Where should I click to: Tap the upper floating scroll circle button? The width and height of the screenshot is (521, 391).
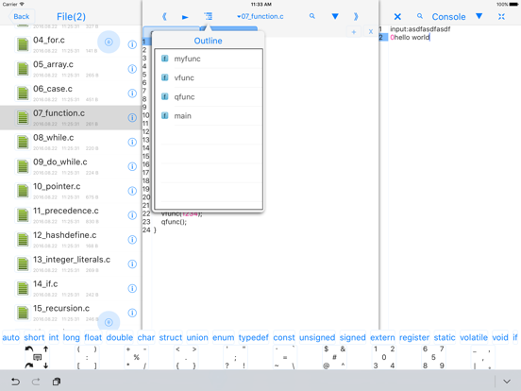[109, 42]
